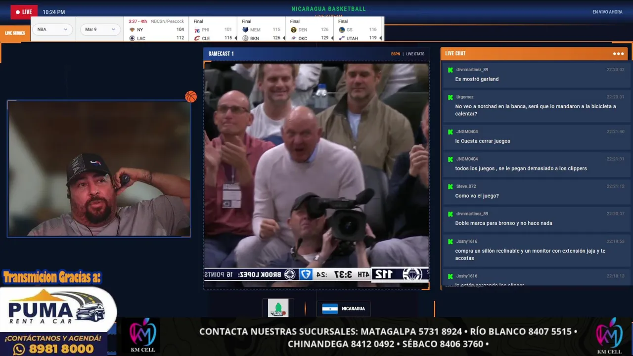Click the 22:20:07 chat timestamp
Screen dimensions: 633x356
[x=616, y=214]
